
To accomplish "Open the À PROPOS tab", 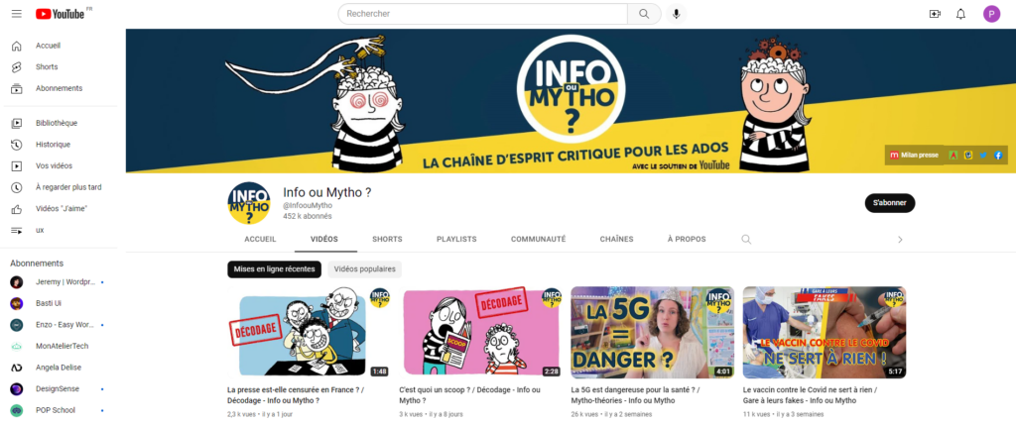I will click(x=687, y=240).
